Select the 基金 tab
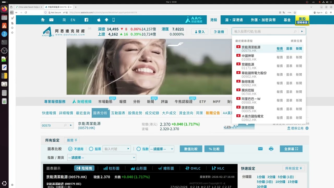 pyautogui.click(x=287, y=20)
